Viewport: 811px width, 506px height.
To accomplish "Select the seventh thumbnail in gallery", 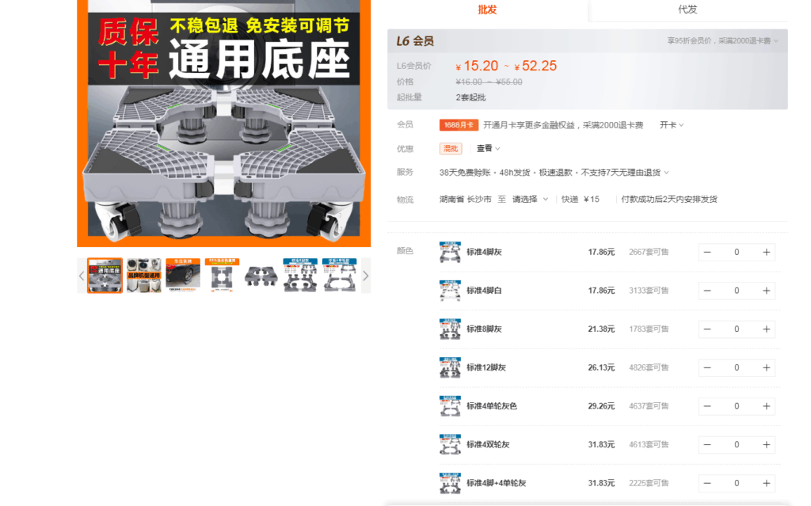I will click(x=339, y=276).
